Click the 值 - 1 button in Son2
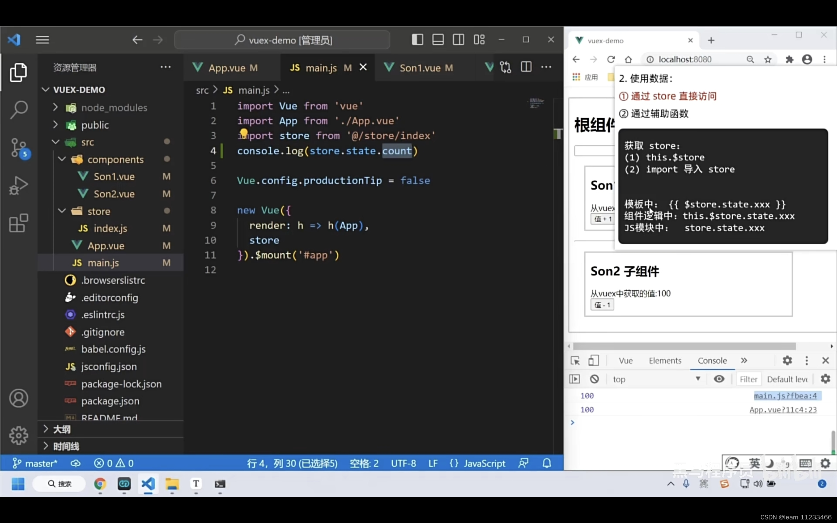Screen dimensions: 837x523 602,305
